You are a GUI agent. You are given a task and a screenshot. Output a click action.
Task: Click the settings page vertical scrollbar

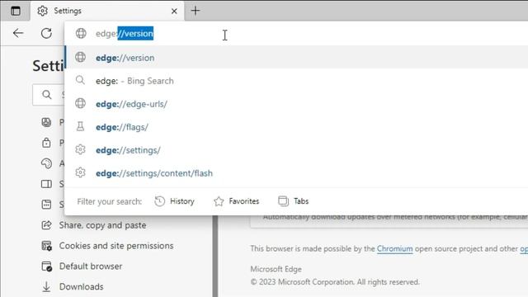tap(215, 257)
